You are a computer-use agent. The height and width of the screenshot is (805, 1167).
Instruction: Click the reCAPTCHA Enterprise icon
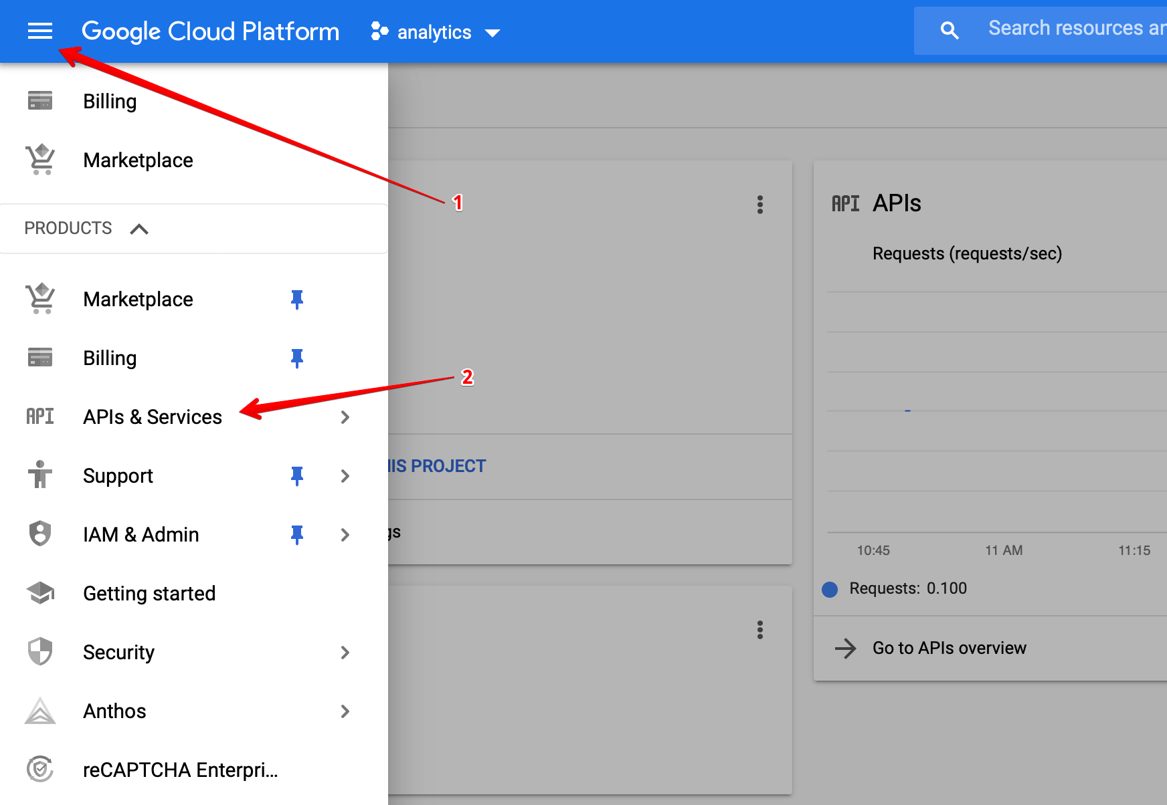coord(40,769)
